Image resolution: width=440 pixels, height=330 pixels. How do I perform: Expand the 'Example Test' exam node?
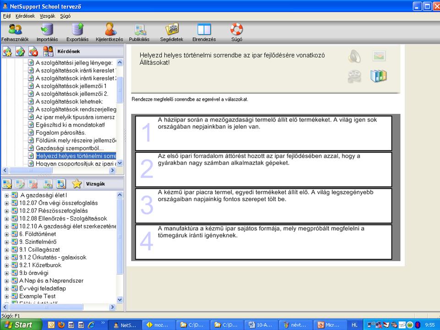point(7,296)
